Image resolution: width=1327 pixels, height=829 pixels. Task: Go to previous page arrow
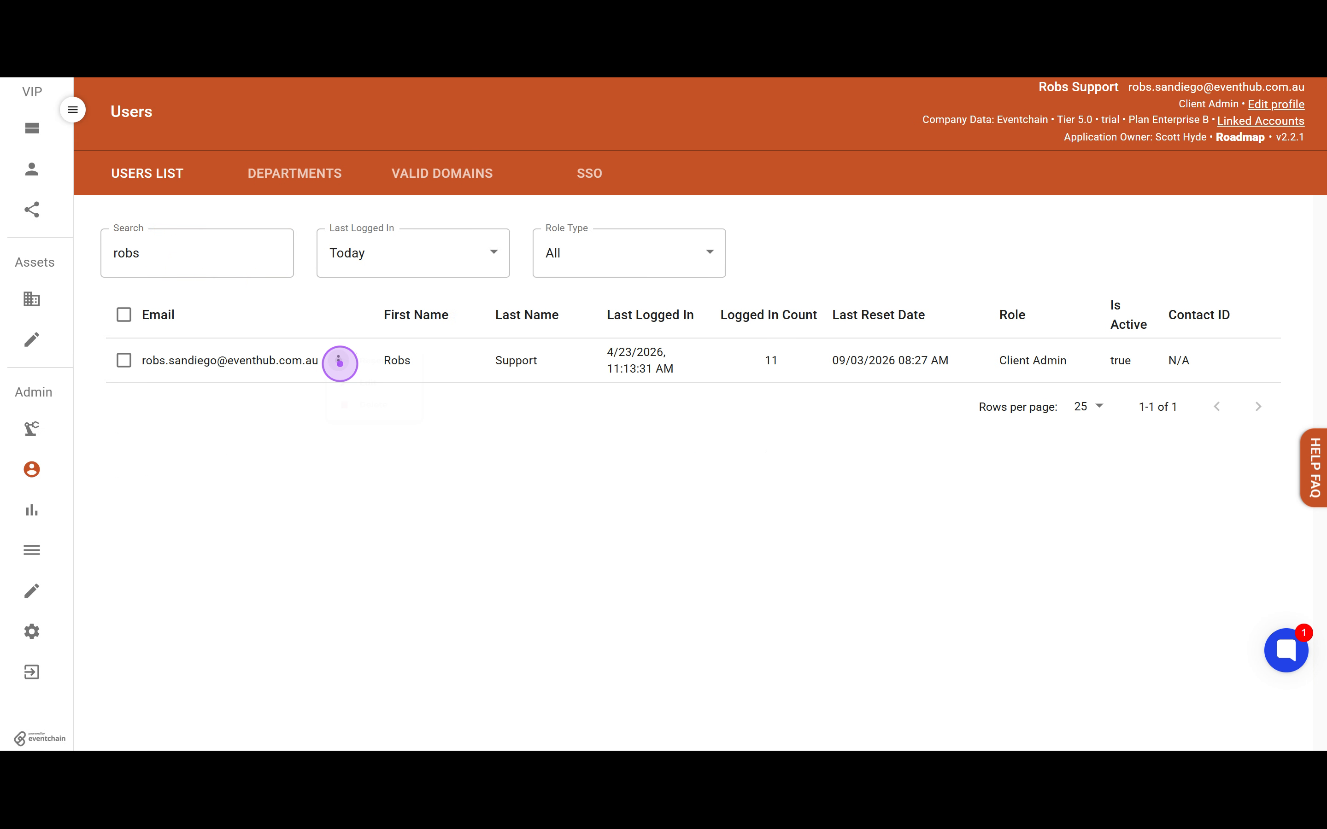click(x=1217, y=406)
